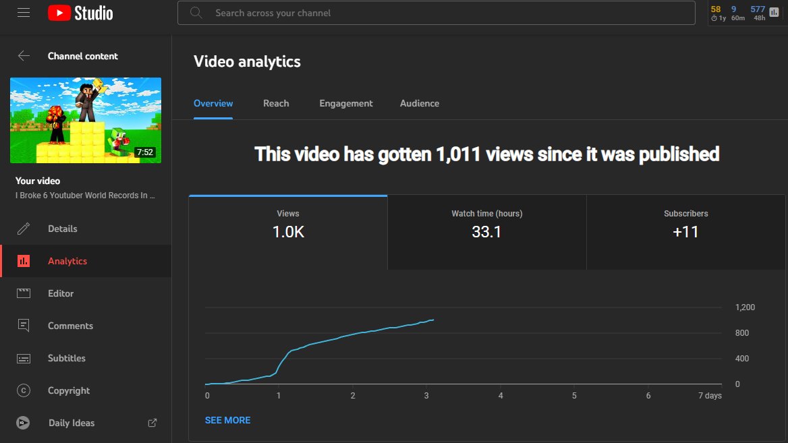Click the Video analytics heading
788x443 pixels.
(247, 62)
